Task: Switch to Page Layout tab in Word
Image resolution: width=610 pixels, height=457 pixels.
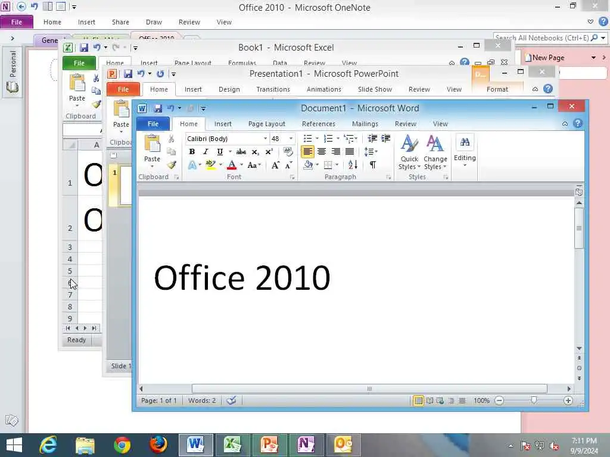Action: point(266,124)
